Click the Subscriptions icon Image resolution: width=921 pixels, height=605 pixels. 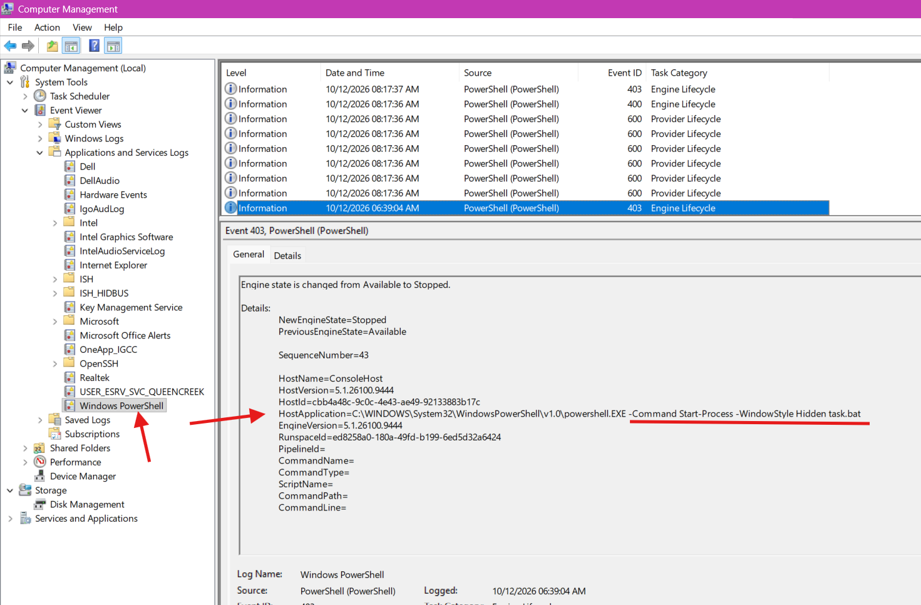point(55,434)
